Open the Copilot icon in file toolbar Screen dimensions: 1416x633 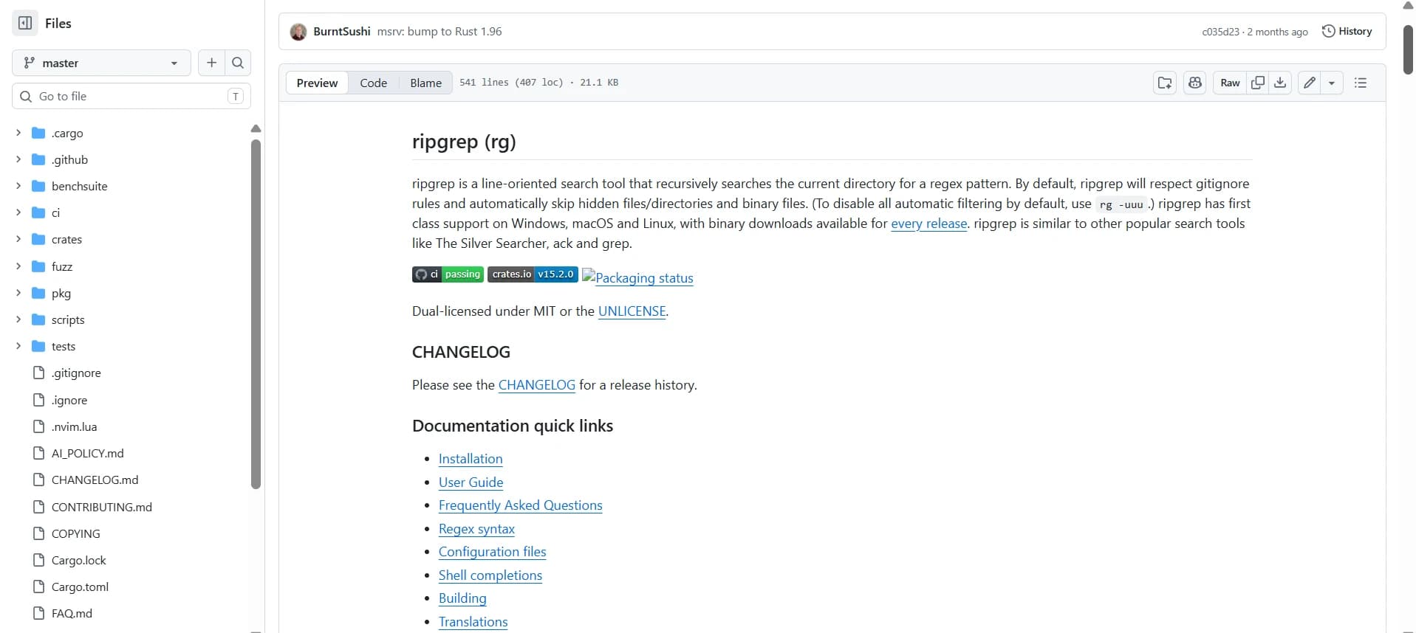pyautogui.click(x=1195, y=83)
